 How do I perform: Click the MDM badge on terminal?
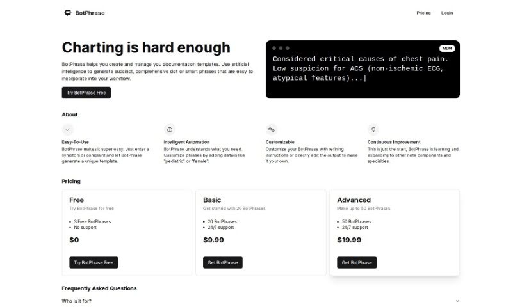pyautogui.click(x=447, y=49)
